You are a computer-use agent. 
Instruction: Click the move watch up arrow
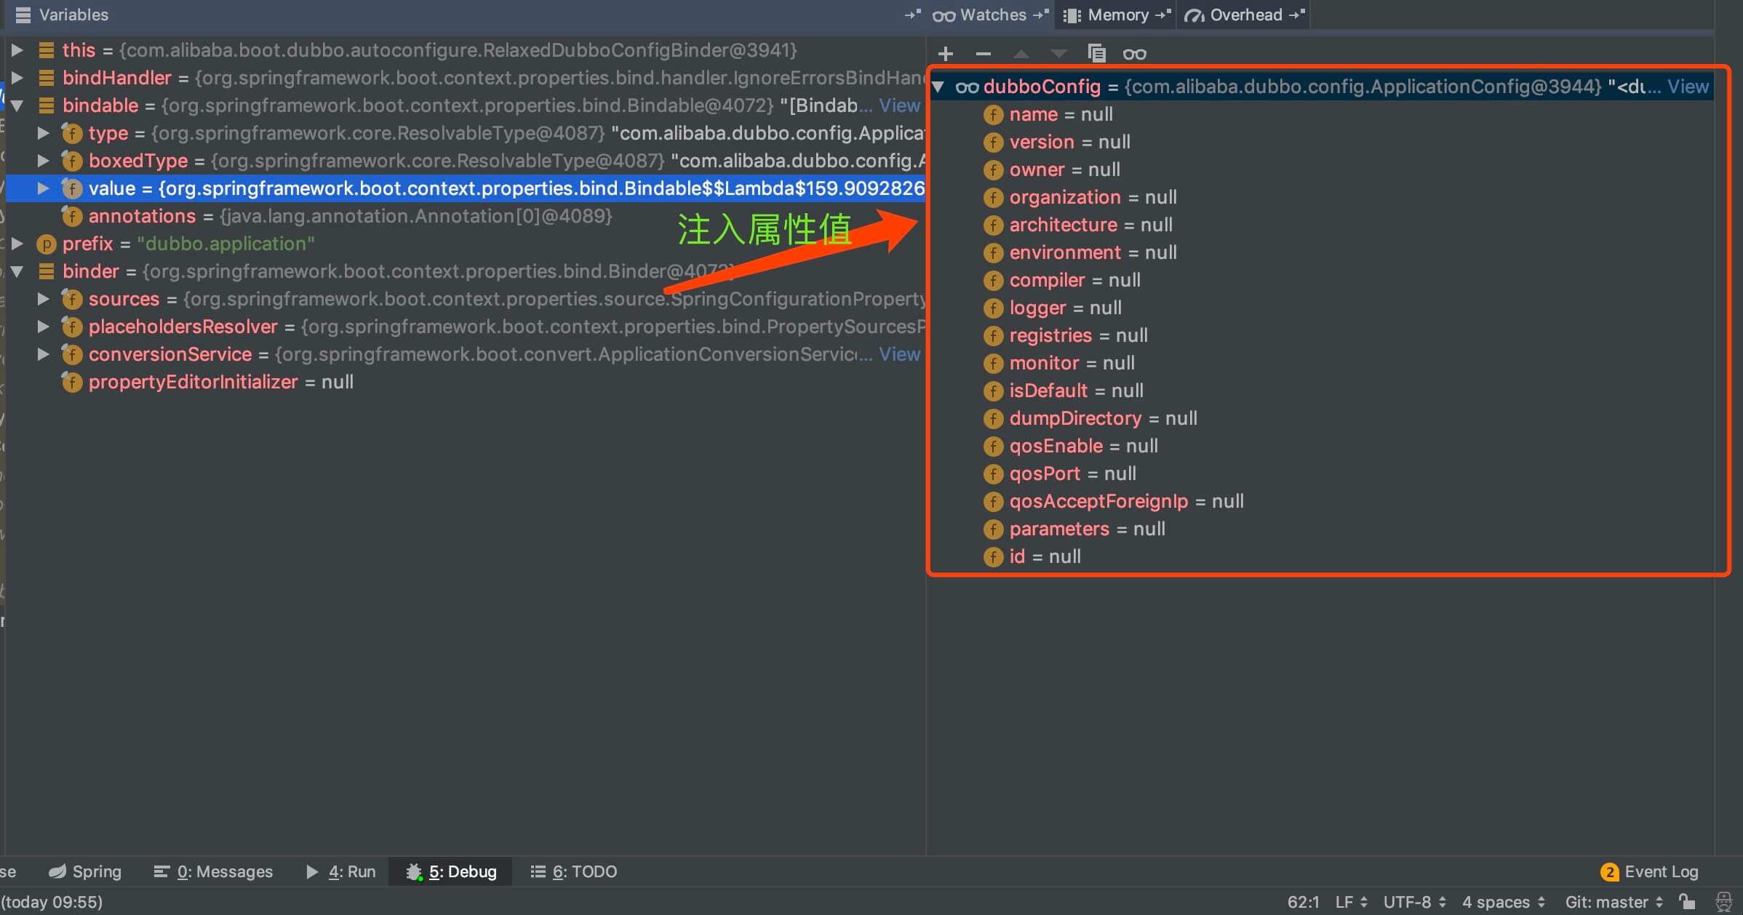tap(1021, 54)
